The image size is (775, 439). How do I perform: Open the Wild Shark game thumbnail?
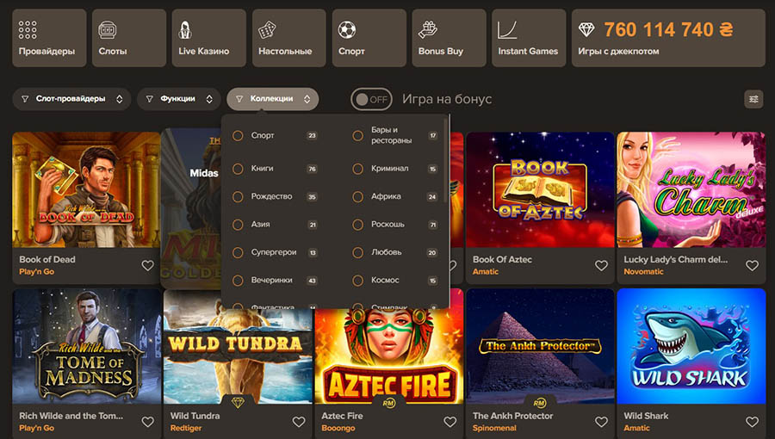691,346
